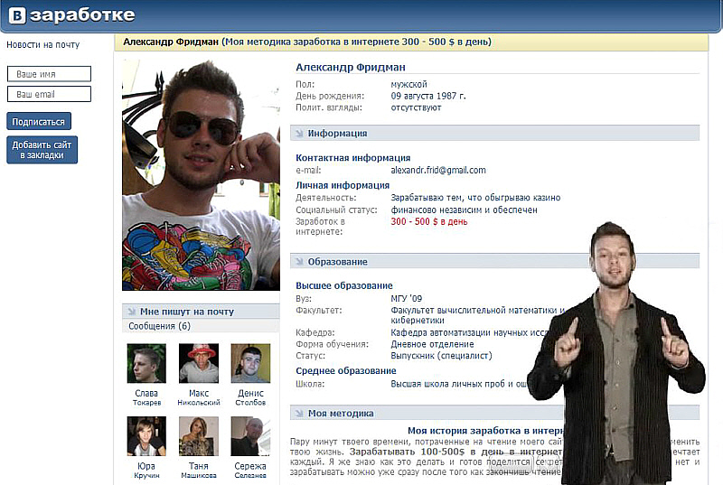Click the Александр Фридман profile name heading
Screen dimensions: 723x485
click(x=351, y=67)
